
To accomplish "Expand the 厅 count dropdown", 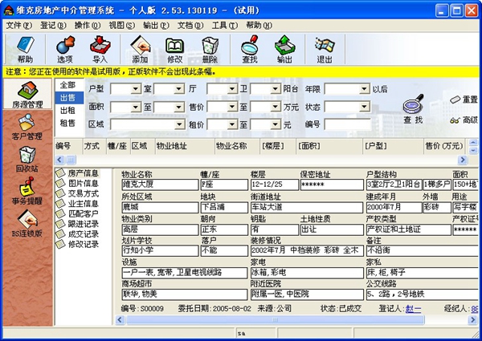I will coord(178,89).
